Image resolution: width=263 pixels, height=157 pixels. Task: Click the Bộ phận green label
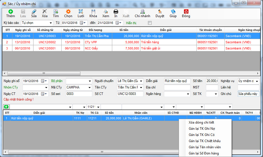click(57, 81)
